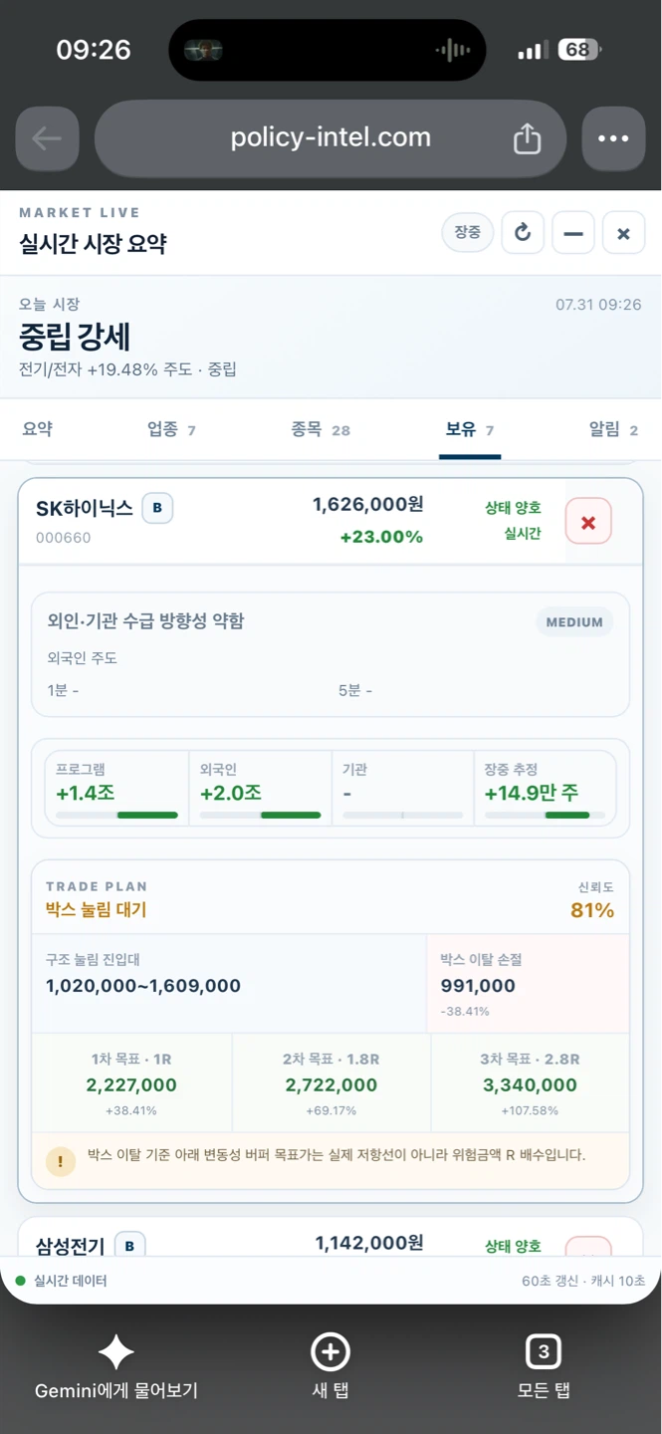Open the 종목 tab
662x1434 pixels.
pyautogui.click(x=321, y=429)
